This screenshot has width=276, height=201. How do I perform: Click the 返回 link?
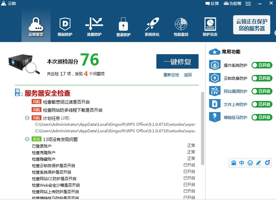[x=188, y=75]
